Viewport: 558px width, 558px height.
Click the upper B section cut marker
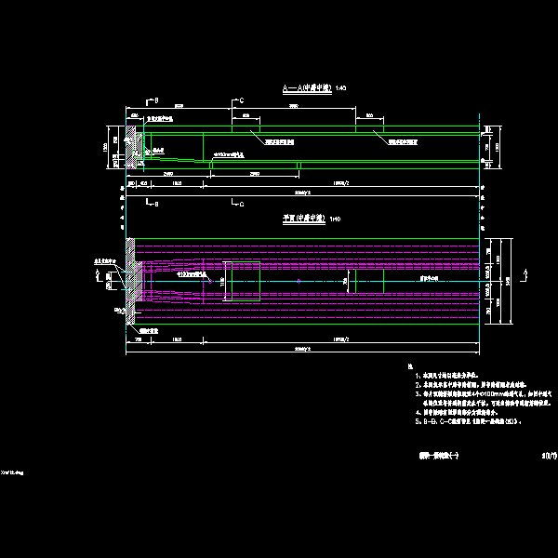153,101
